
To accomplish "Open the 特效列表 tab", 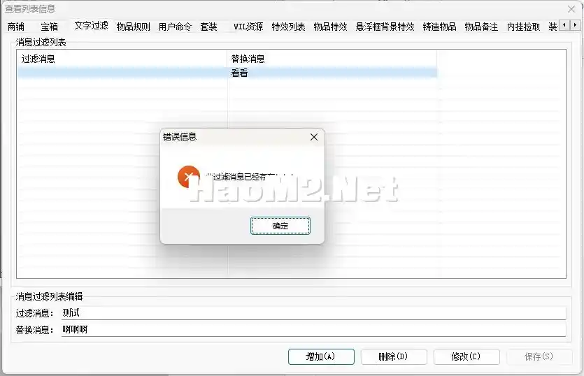I will pos(288,27).
